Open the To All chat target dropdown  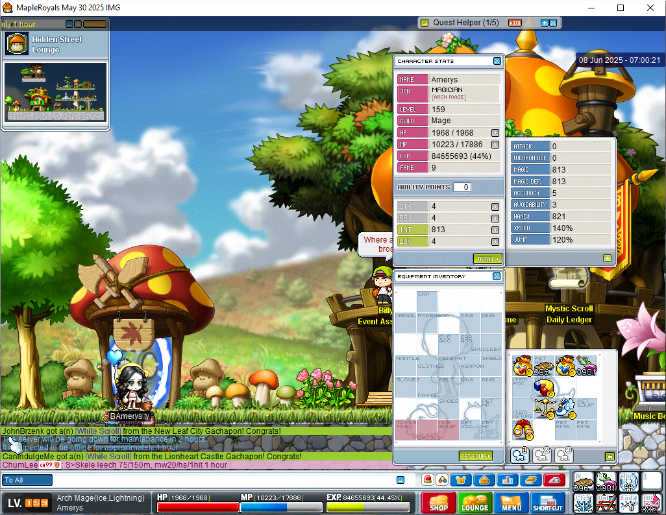click(x=27, y=480)
